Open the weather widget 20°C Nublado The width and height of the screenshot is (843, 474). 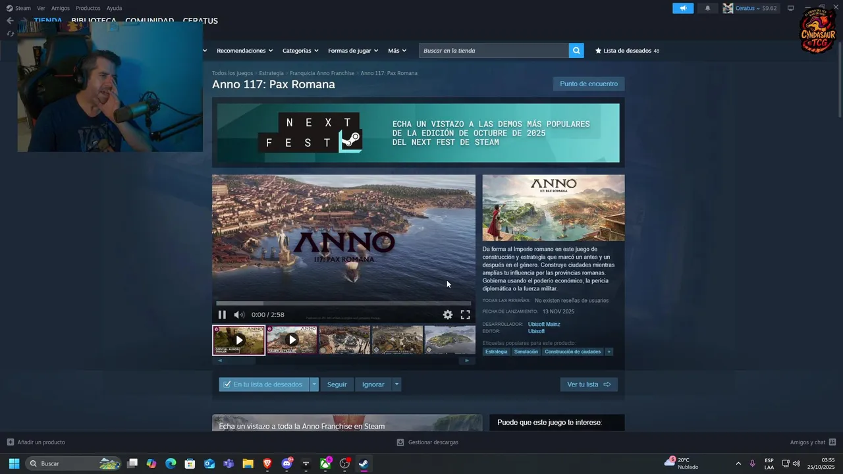[682, 463]
